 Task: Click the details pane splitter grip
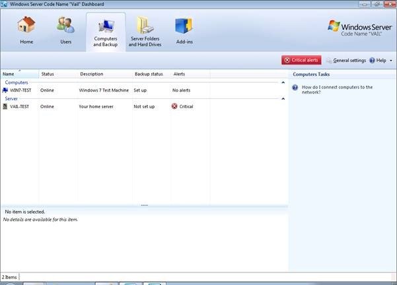coord(144,205)
